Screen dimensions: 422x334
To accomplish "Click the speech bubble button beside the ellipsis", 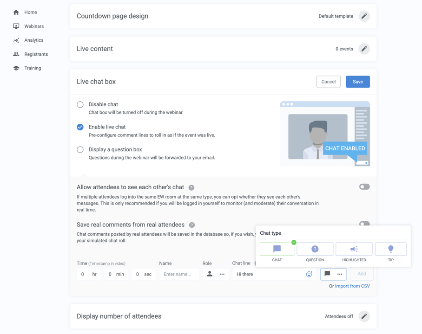I will pyautogui.click(x=328, y=274).
